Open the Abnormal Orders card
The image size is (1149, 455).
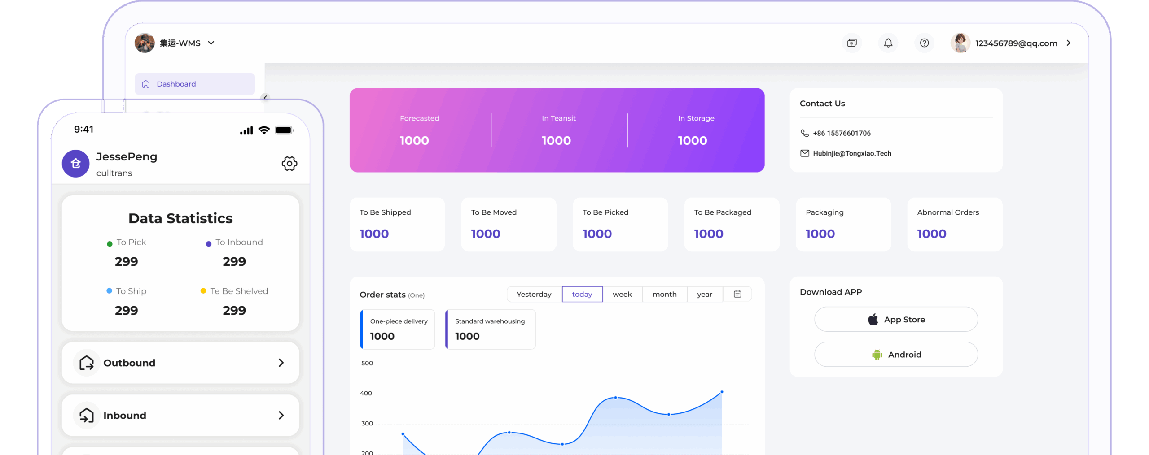[x=955, y=224]
